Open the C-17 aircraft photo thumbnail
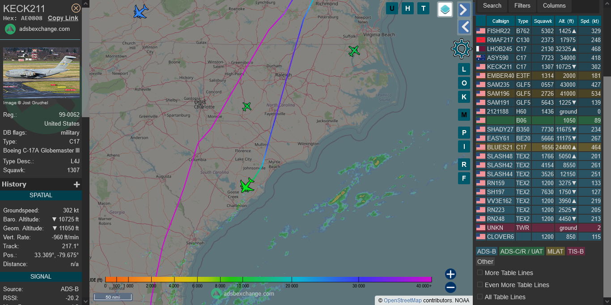The width and height of the screenshot is (611, 305). [x=41, y=72]
